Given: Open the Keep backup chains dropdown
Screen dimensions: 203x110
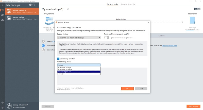Looking at the screenshot, I should coord(79,65).
